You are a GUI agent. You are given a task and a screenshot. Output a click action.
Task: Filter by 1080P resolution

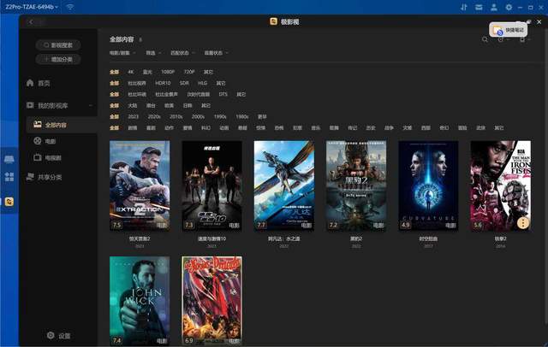pyautogui.click(x=168, y=72)
